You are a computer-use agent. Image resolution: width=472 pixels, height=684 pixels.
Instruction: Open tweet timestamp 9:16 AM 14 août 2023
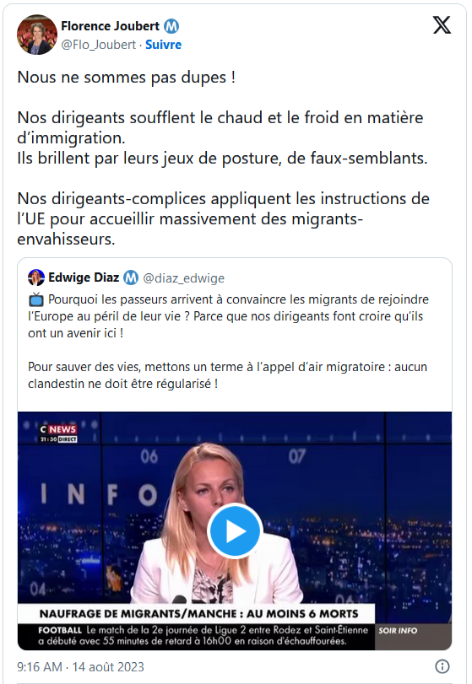click(x=80, y=666)
